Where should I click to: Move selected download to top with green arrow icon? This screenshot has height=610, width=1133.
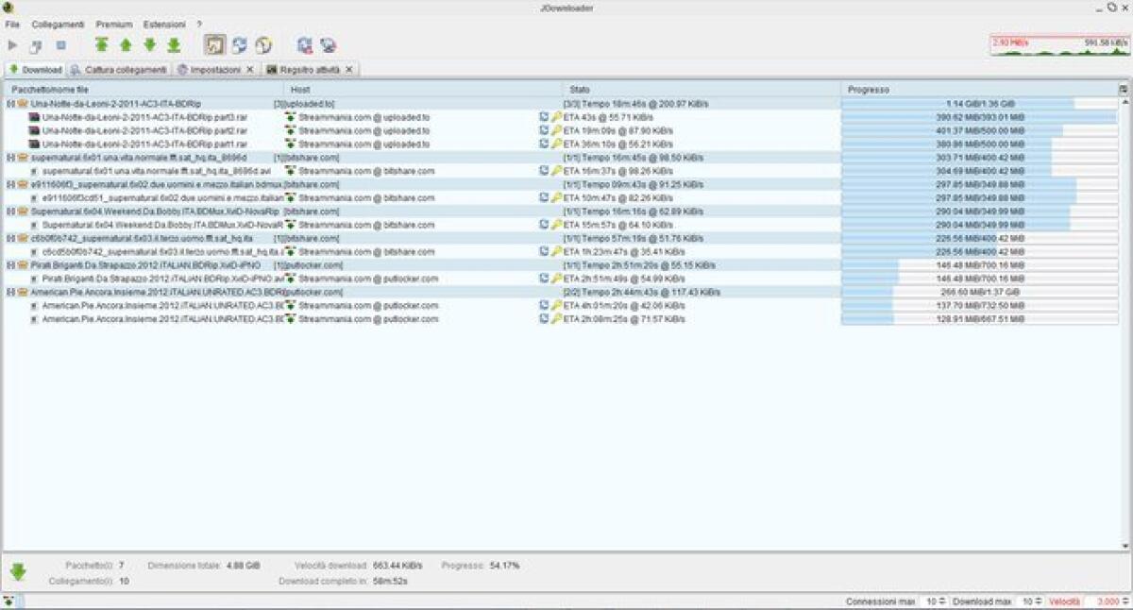click(102, 43)
